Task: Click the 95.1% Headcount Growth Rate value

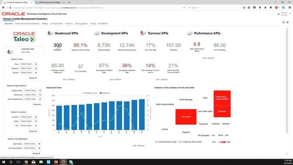Action: coord(81,45)
